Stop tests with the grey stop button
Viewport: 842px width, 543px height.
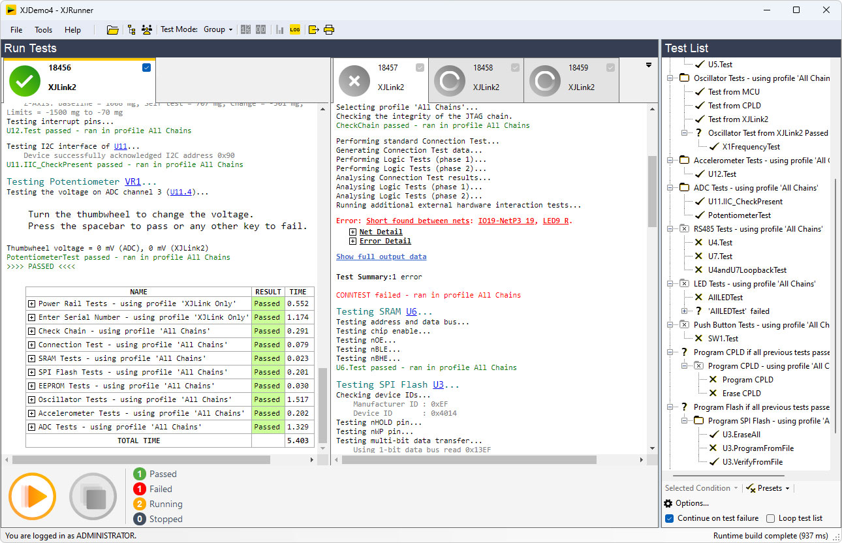click(93, 497)
